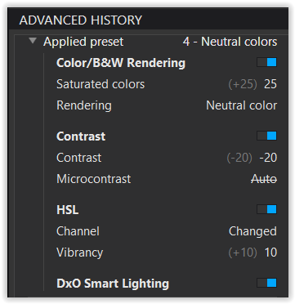Toggle the DxO Smart Lighting switch
The width and height of the screenshot is (295, 304).
point(266,283)
